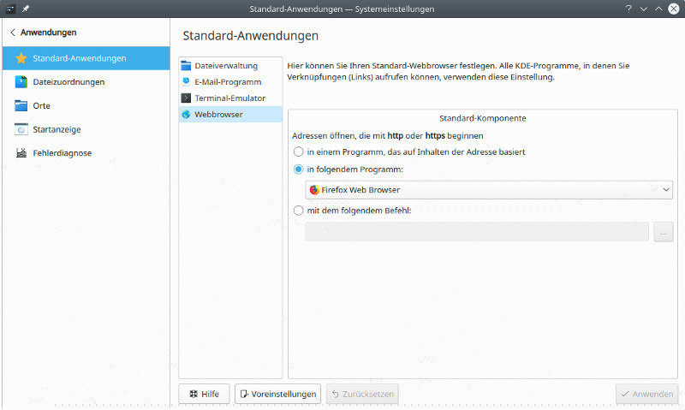Enable 'mit dem folgendem Befehl' option
This screenshot has height=410, width=685.
pos(298,211)
